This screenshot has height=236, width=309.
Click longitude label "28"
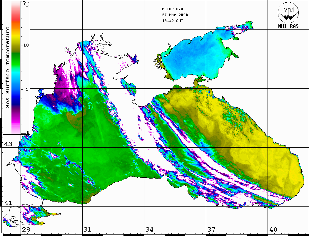coord(26,229)
